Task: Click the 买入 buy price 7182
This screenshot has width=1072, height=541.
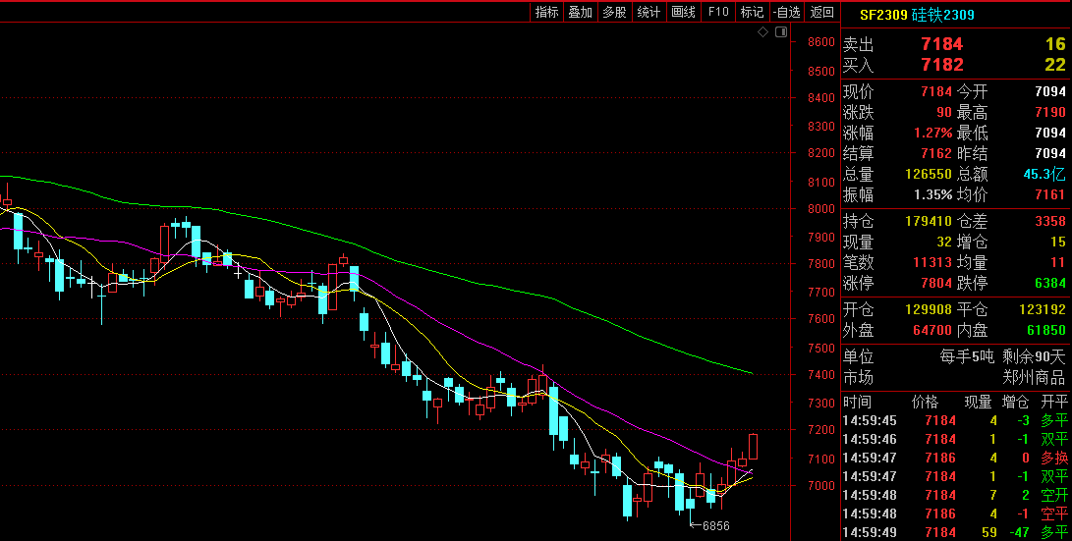Action: pyautogui.click(x=941, y=65)
